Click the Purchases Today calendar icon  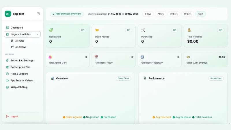(x=96, y=57)
